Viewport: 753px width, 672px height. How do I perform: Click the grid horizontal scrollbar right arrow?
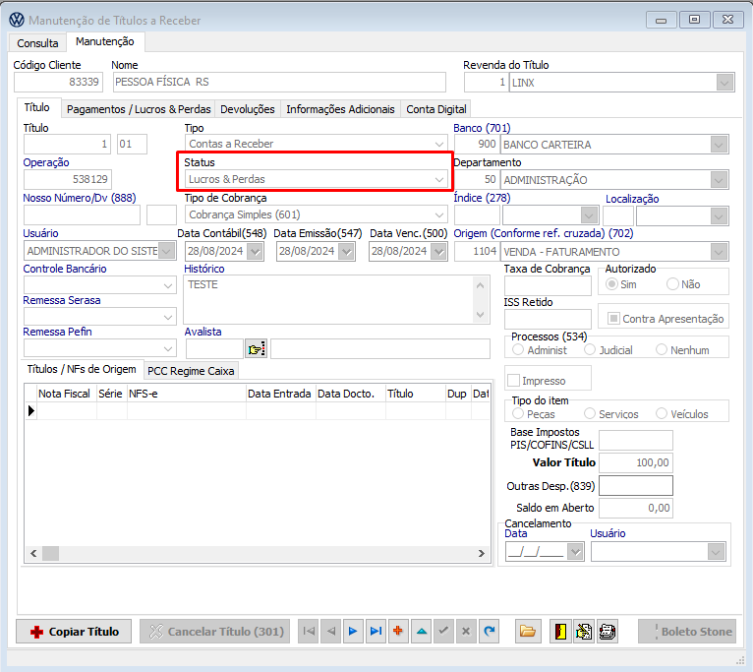(x=479, y=554)
